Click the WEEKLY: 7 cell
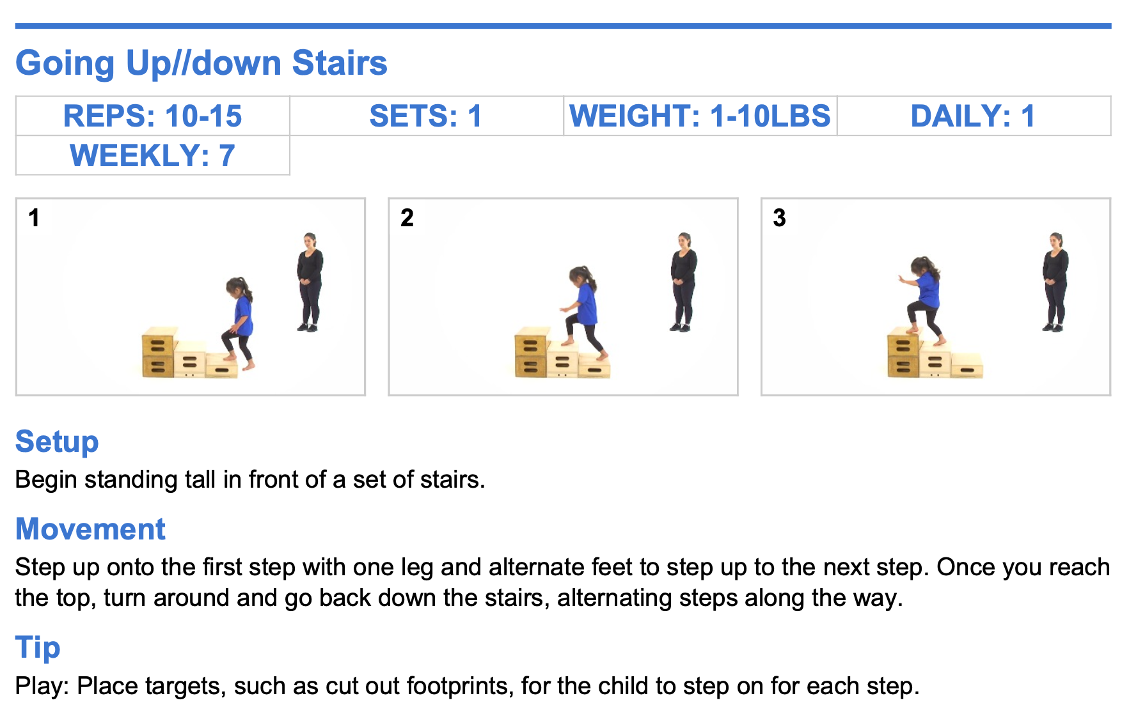The image size is (1145, 721). point(152,155)
